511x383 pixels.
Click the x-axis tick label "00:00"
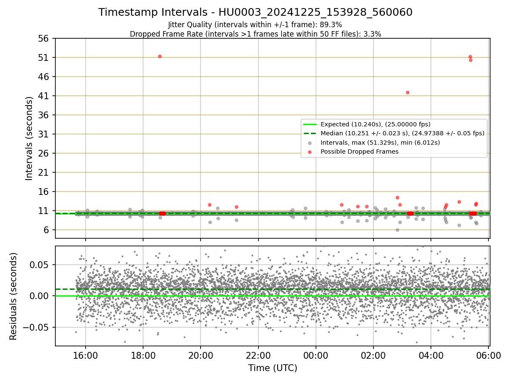pos(316,355)
